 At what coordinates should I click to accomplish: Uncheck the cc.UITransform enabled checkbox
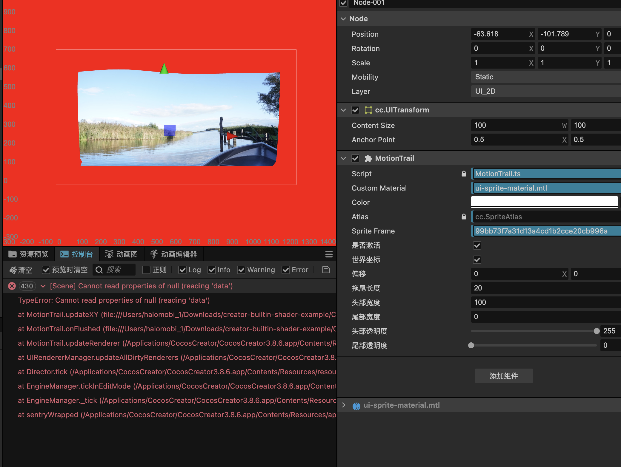[x=355, y=110]
